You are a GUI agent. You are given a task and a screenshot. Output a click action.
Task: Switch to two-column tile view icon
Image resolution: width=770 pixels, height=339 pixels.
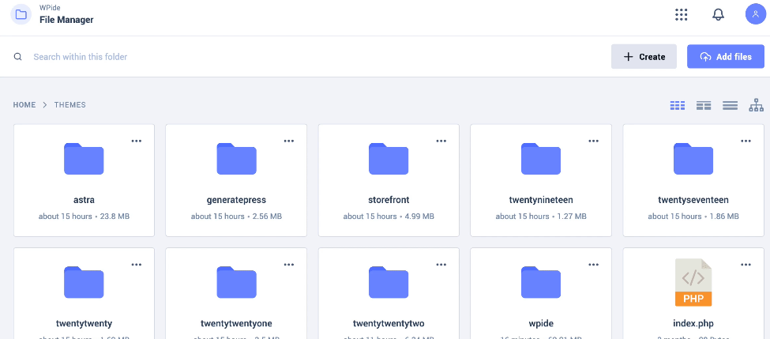coord(704,105)
